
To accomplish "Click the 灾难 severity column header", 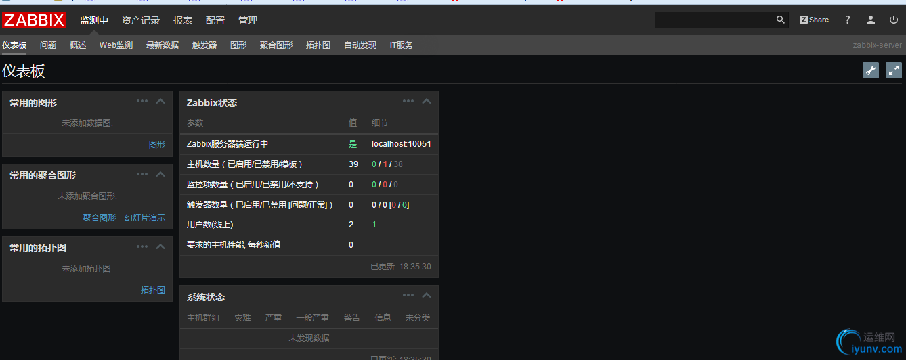I will pos(242,317).
